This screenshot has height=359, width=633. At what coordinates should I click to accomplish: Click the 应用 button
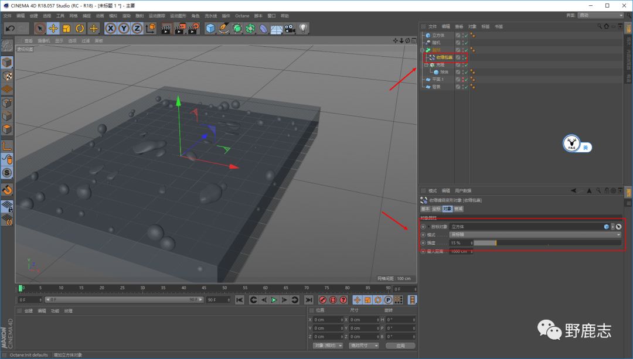(x=400, y=346)
